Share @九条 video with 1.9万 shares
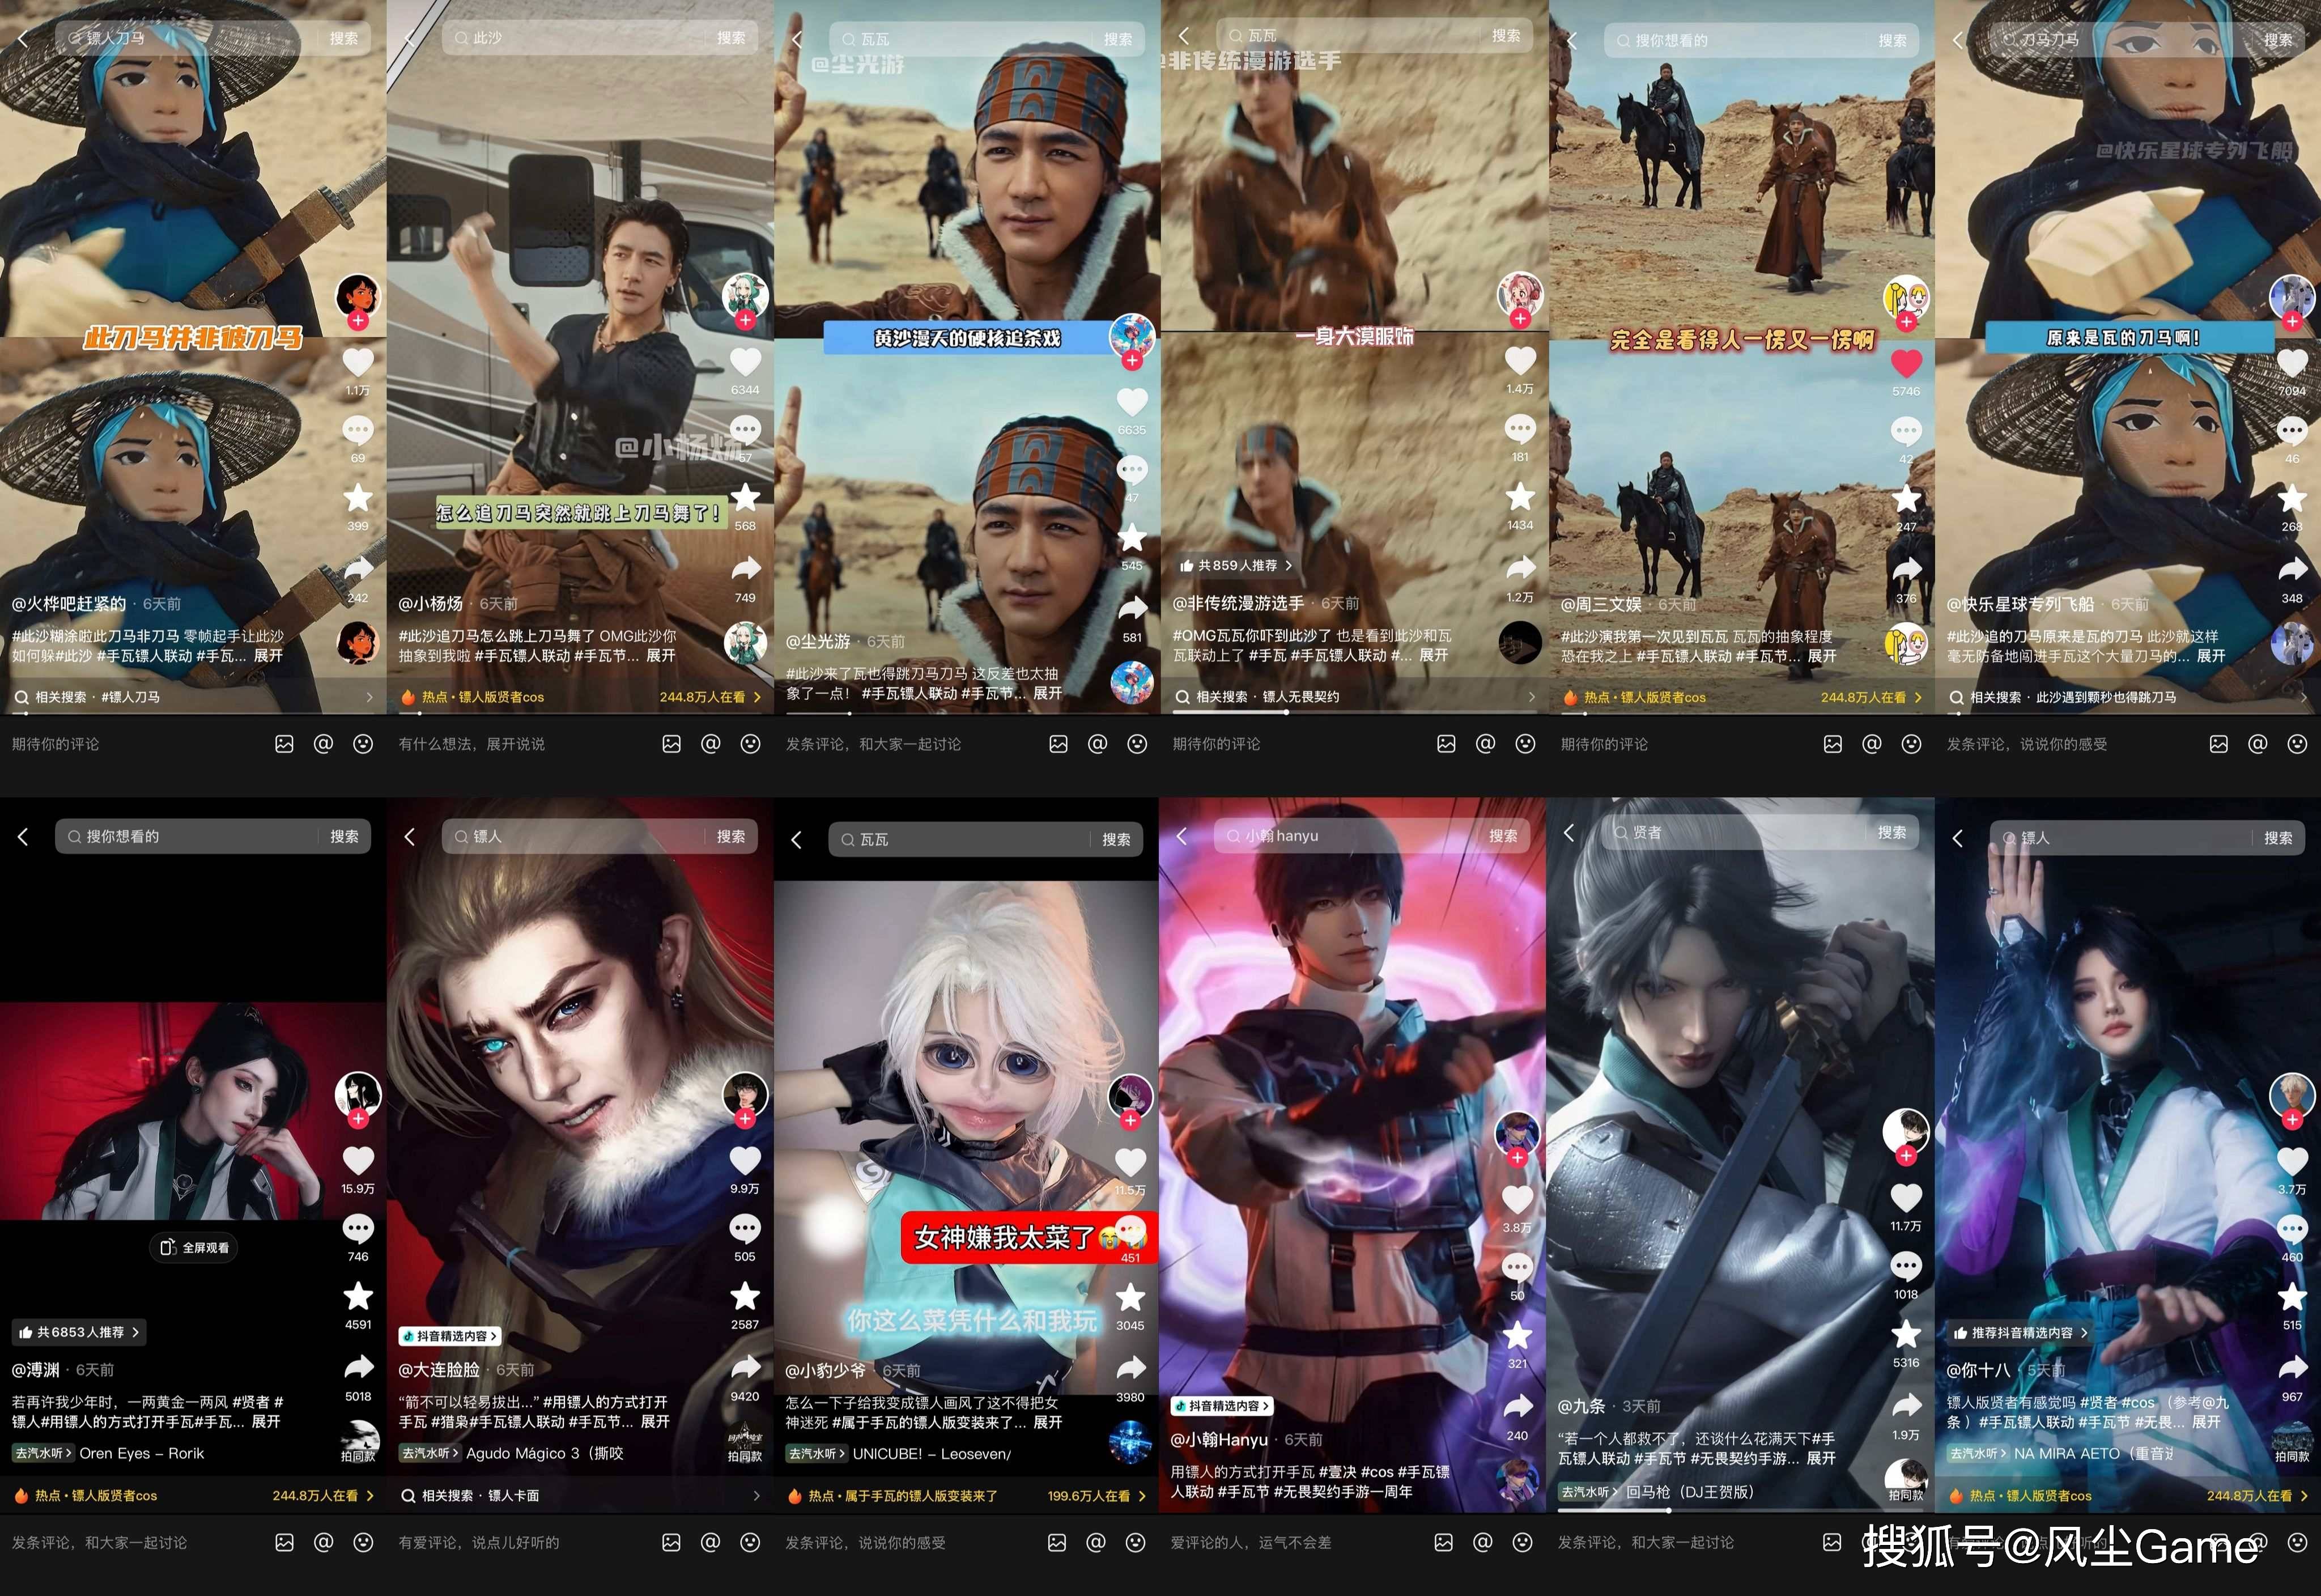This screenshot has height=1596, width=2321. [1906, 1405]
